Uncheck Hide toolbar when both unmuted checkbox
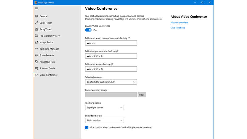This screenshot has height=139, width=247. (87, 128)
